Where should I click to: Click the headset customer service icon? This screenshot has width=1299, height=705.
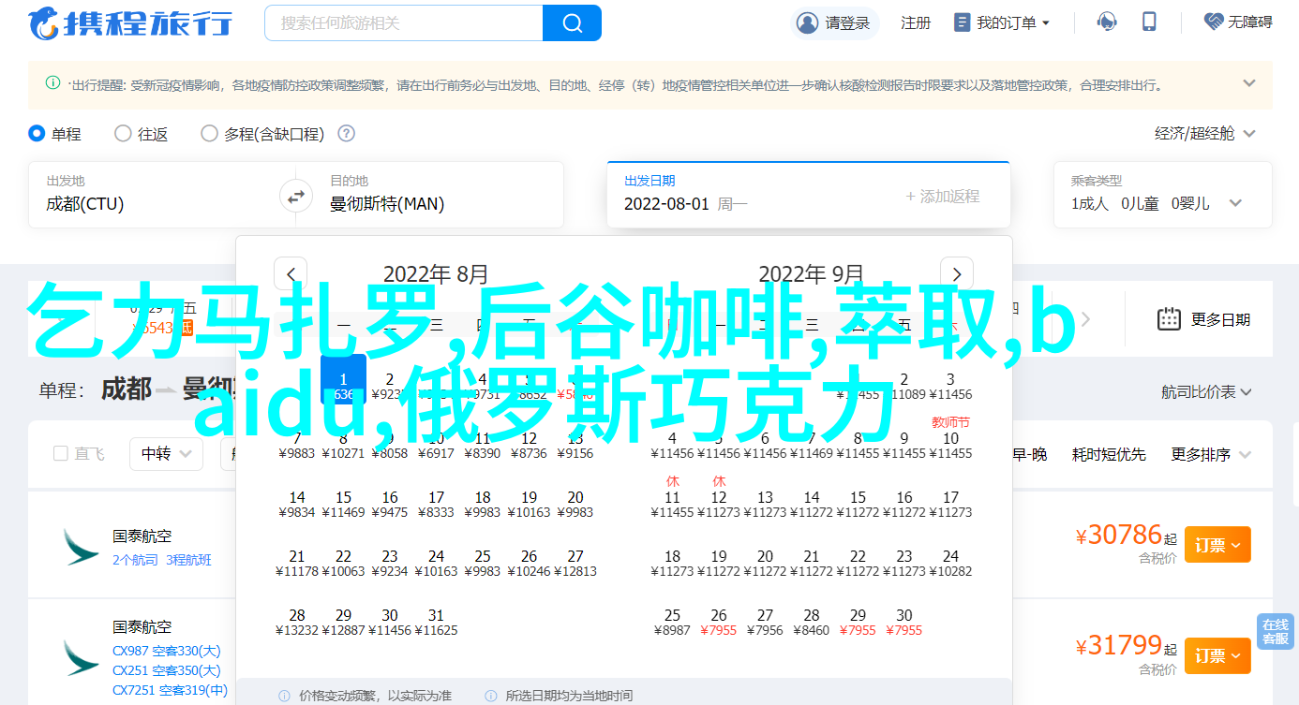click(x=1107, y=22)
